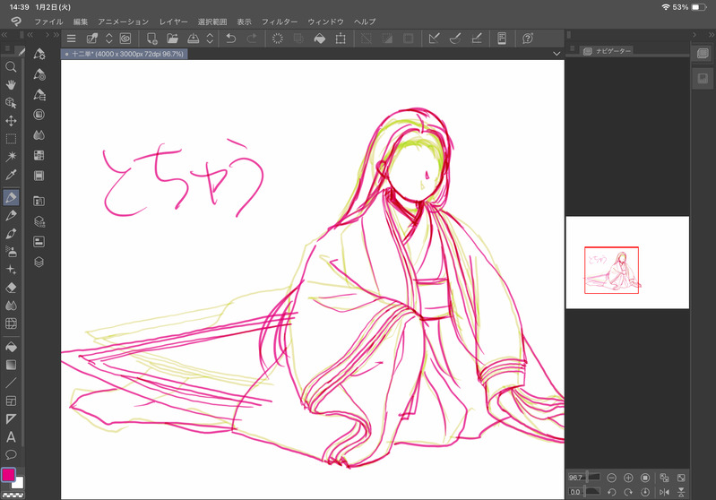Viewport: 716px width, 500px height.
Task: Open the フィルター menu
Action: pos(280,22)
